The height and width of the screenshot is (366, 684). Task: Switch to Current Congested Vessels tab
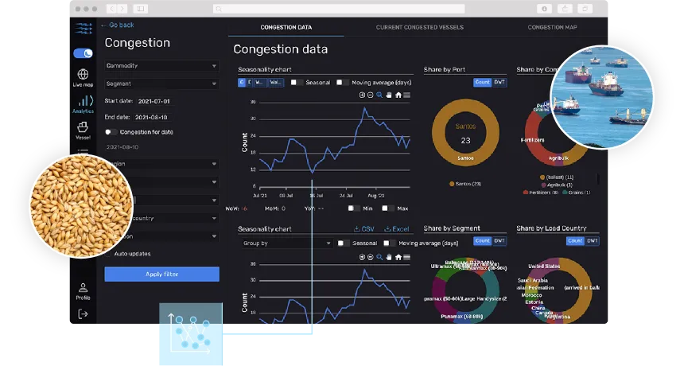point(420,28)
